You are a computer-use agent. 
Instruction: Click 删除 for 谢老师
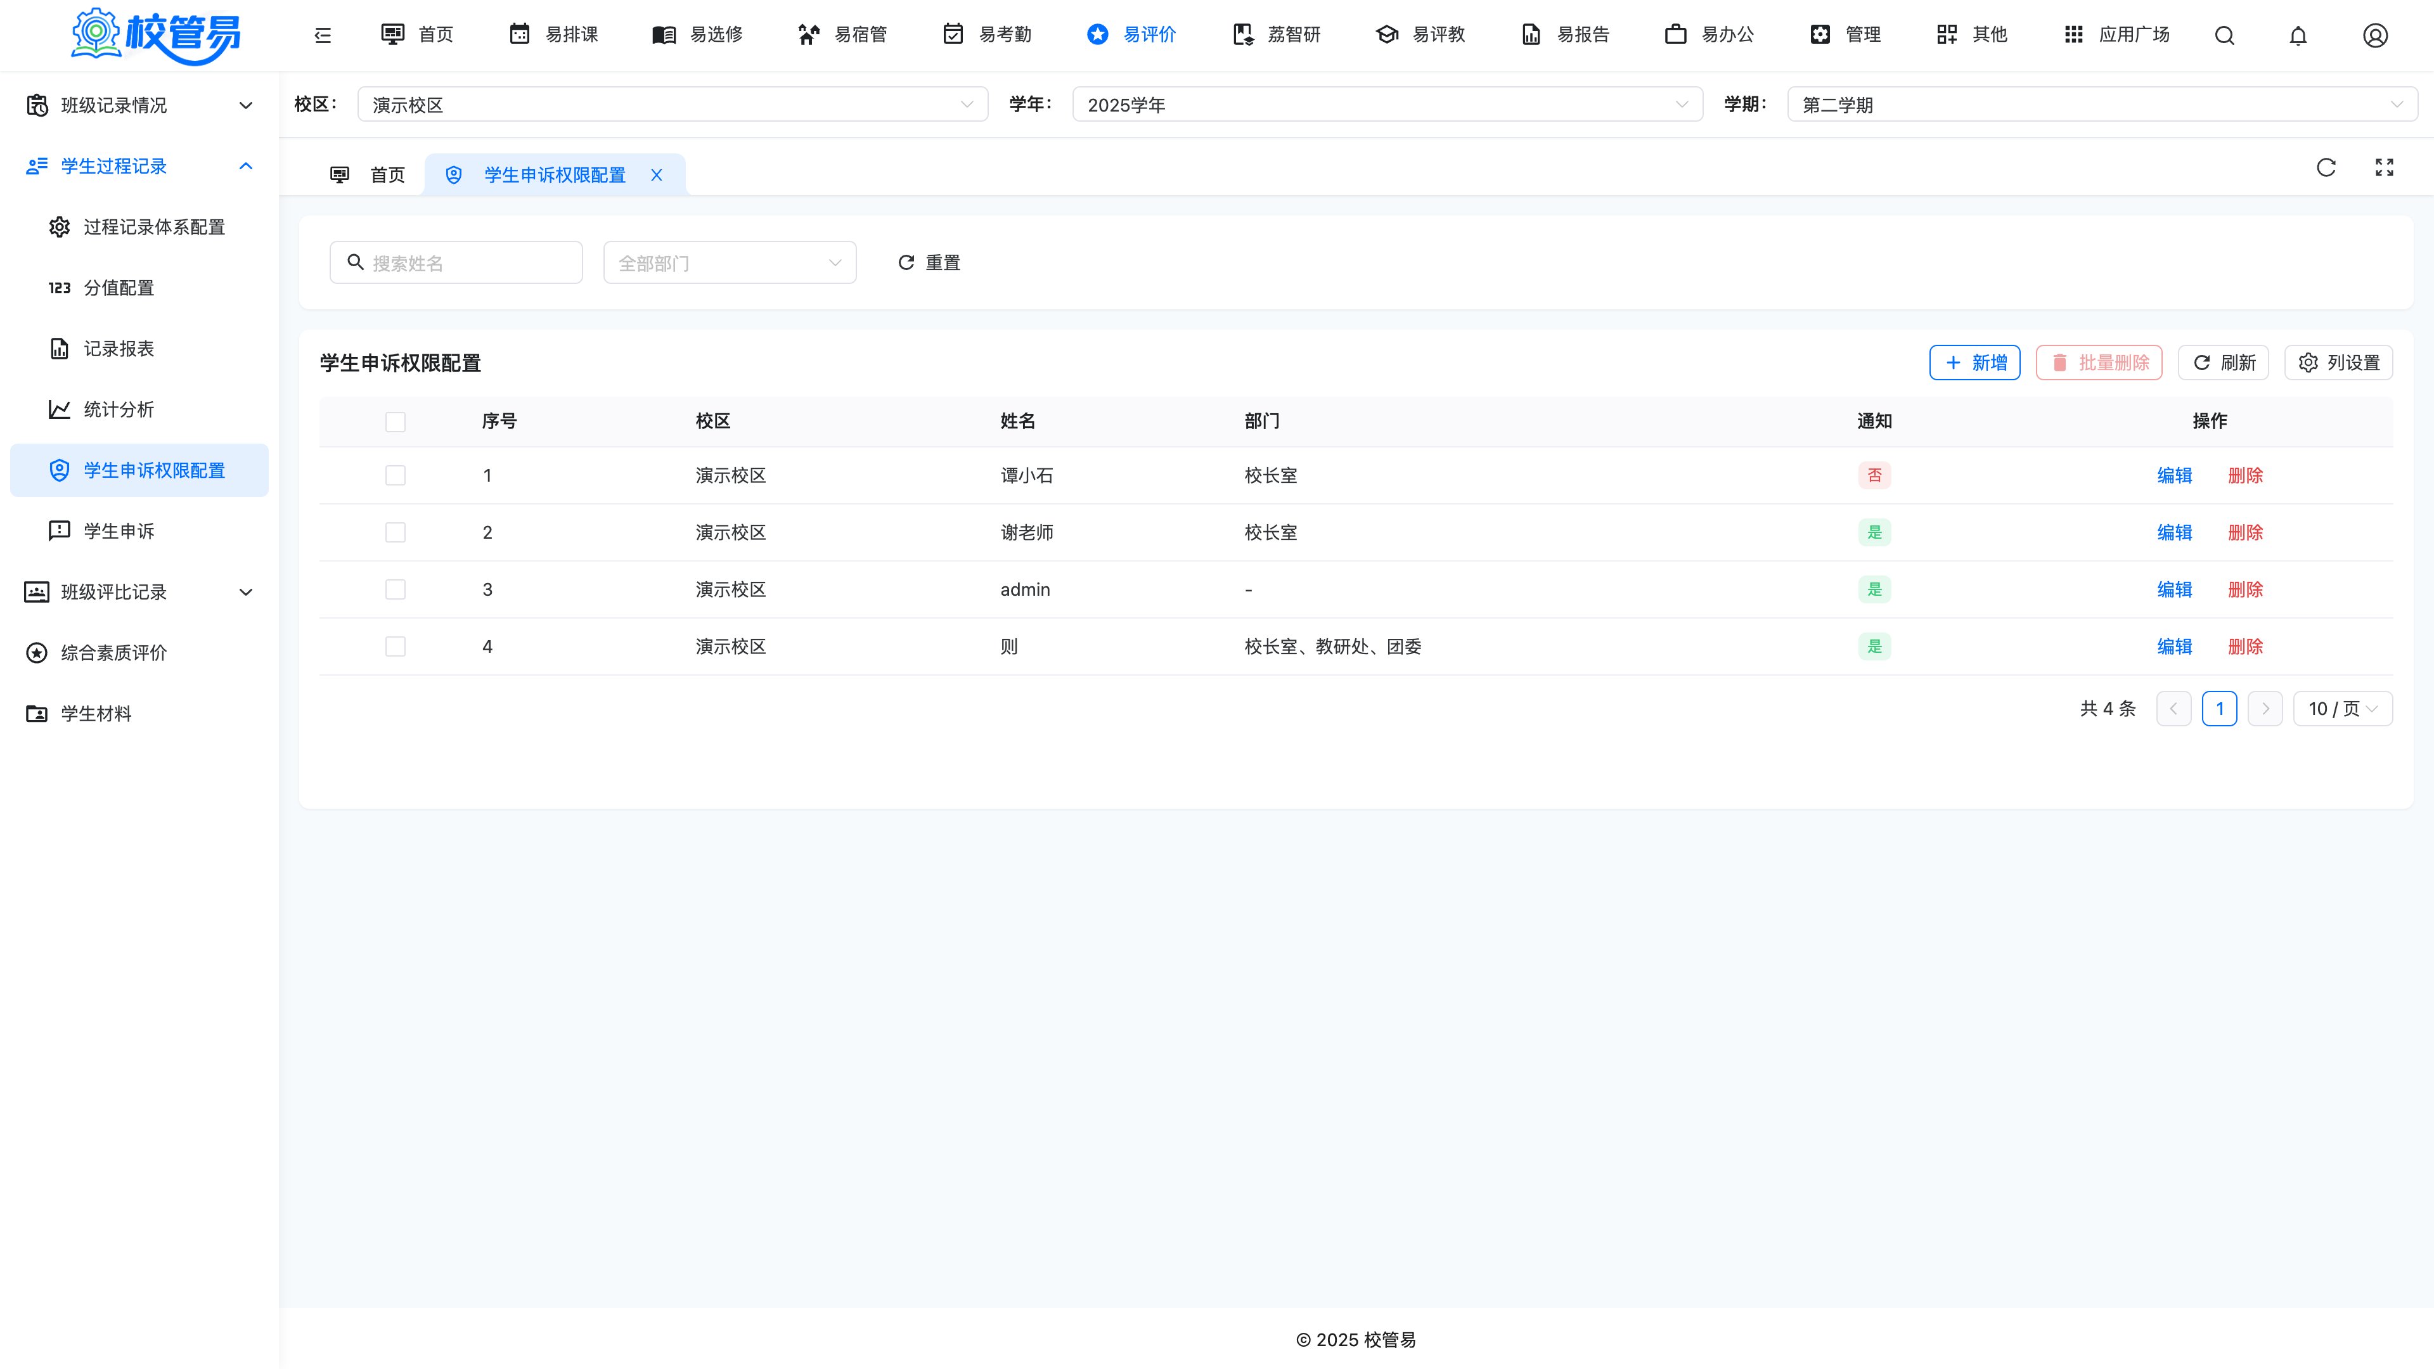coord(2246,533)
